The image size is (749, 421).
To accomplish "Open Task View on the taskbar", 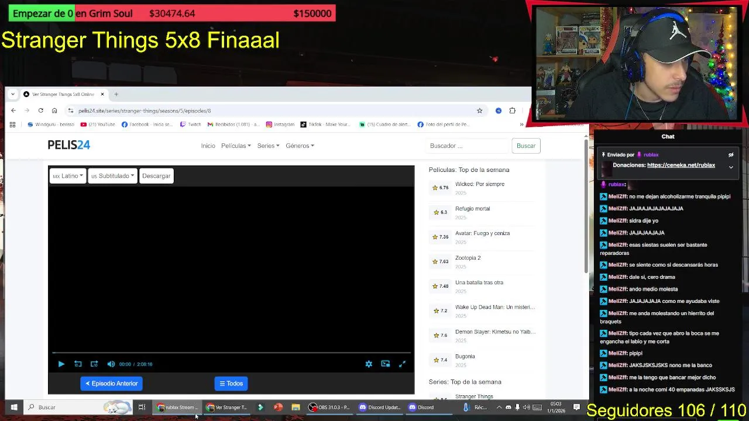I will click(x=142, y=408).
